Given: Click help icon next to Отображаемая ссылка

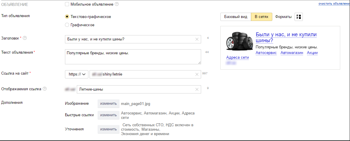Looking at the screenshot, I should click(45, 89).
